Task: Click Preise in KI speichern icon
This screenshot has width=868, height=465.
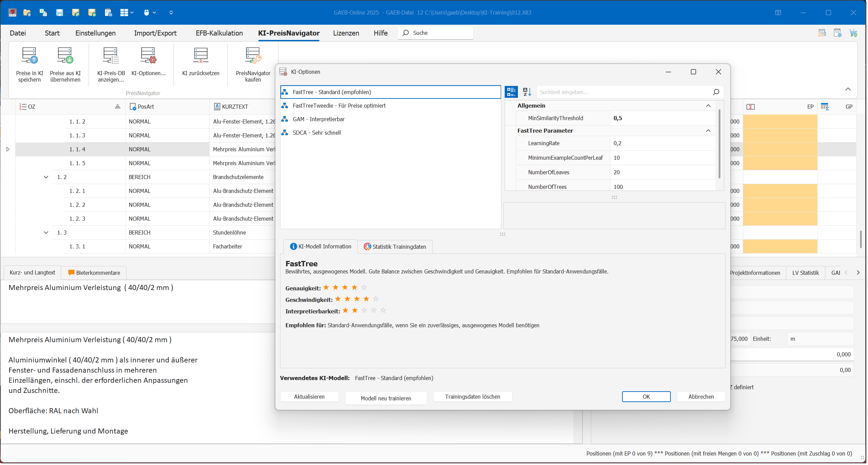Action: pyautogui.click(x=29, y=56)
